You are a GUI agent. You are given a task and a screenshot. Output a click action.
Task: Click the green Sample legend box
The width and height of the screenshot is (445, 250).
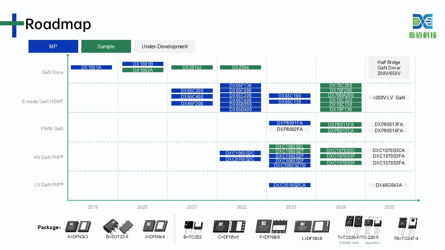[x=106, y=47]
